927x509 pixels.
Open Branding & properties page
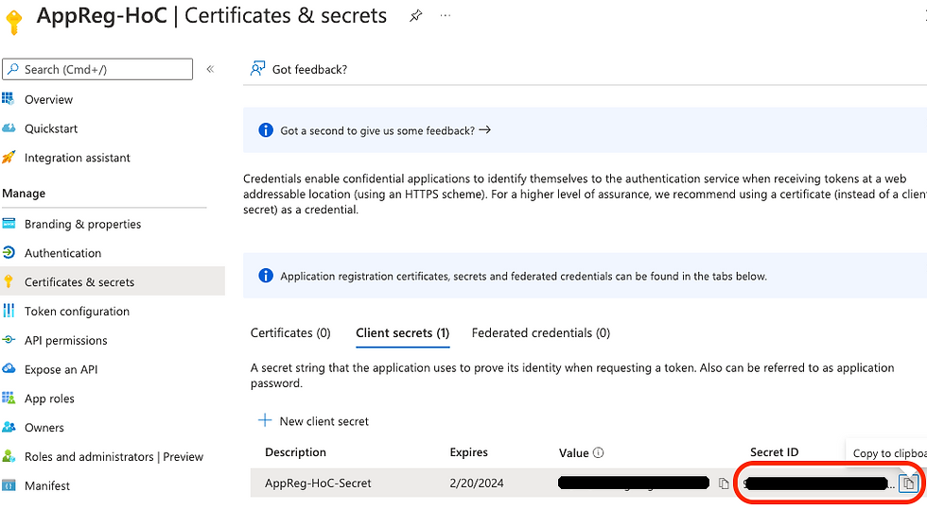click(83, 224)
